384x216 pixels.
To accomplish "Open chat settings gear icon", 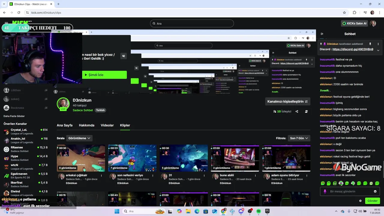I will [x=360, y=201].
